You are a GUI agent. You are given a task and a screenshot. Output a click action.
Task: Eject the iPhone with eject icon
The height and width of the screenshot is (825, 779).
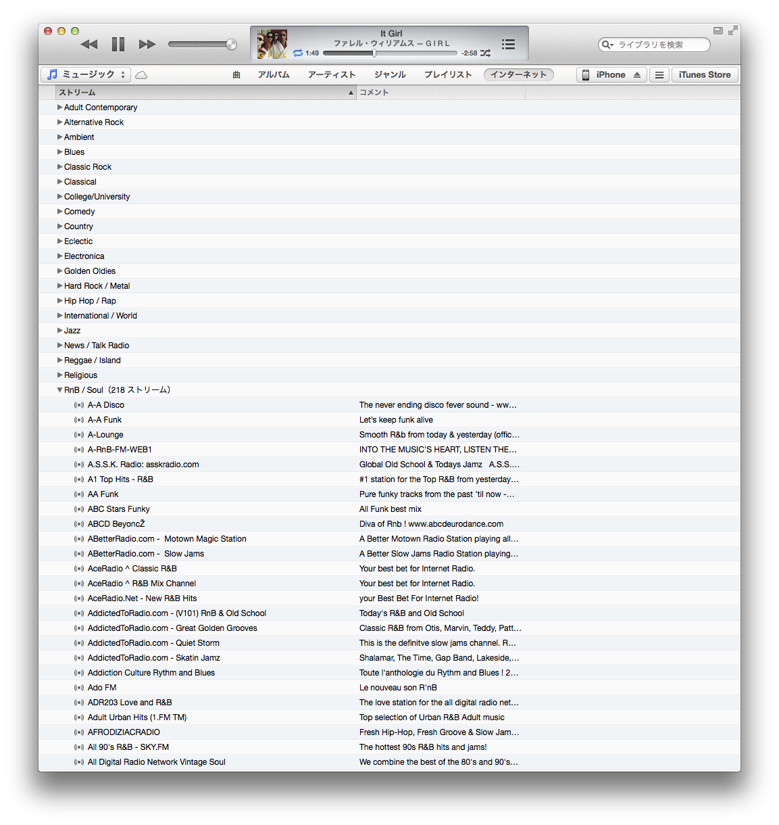[x=637, y=75]
